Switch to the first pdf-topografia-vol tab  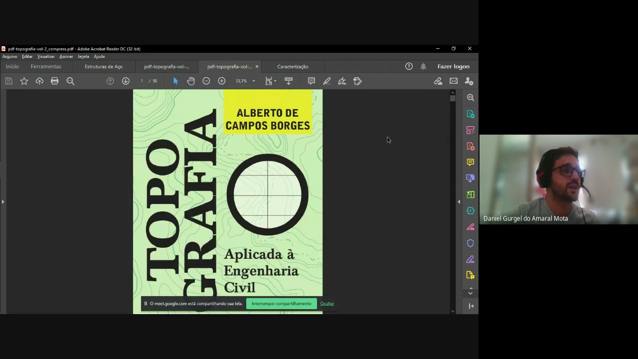[x=166, y=66]
